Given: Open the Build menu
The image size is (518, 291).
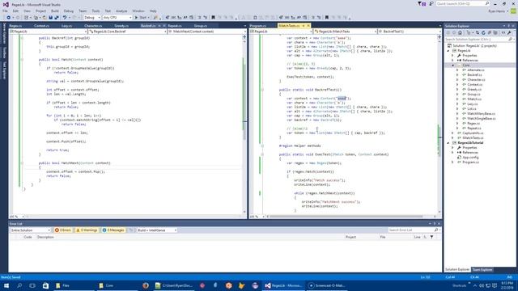Looking at the screenshot, I should point(55,11).
